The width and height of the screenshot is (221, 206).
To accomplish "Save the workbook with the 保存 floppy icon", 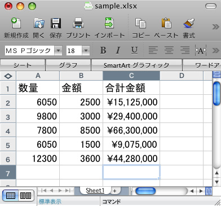I will click(x=56, y=23).
